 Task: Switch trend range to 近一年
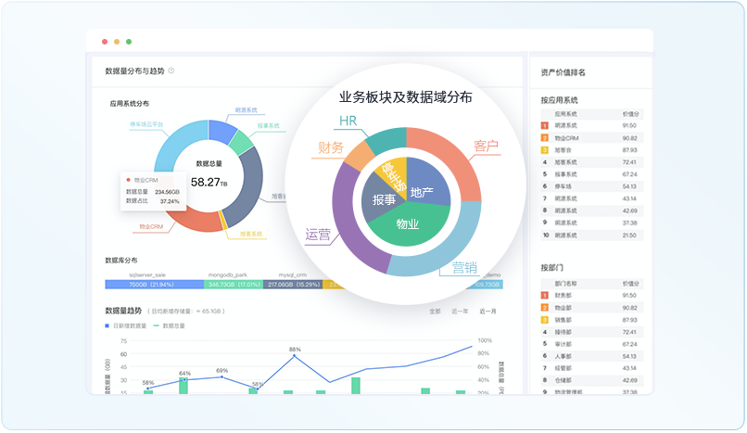[x=460, y=312]
